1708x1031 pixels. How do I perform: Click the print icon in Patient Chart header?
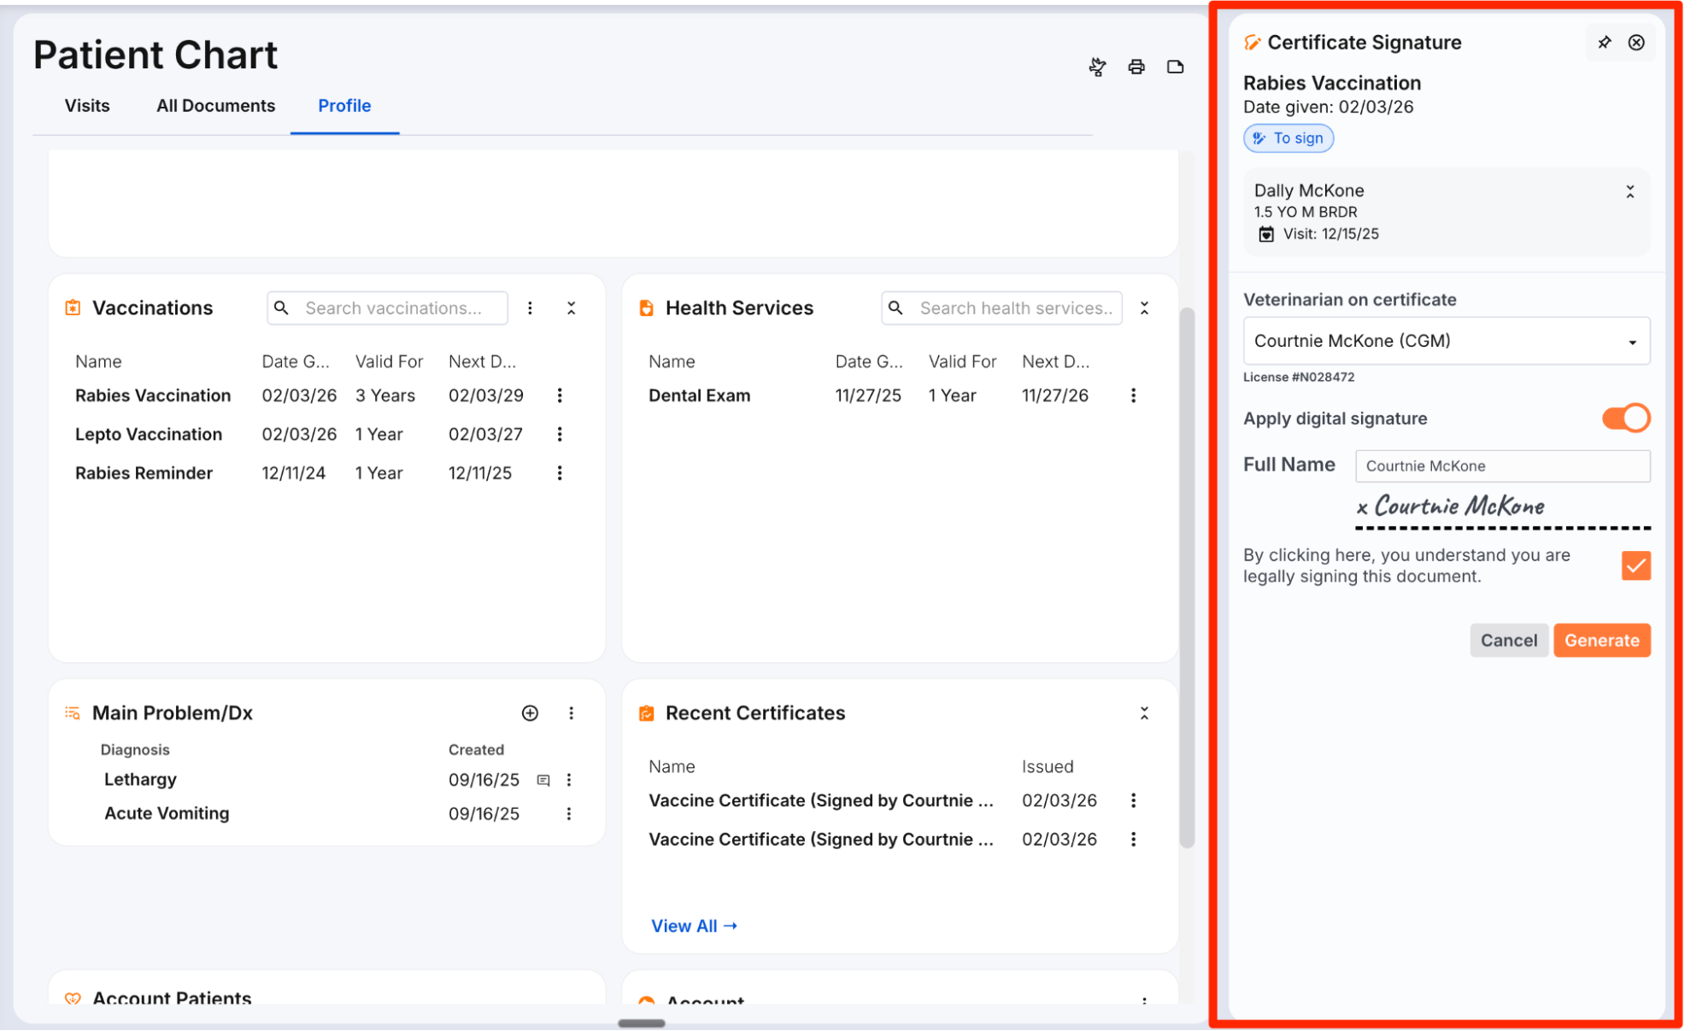tap(1136, 67)
